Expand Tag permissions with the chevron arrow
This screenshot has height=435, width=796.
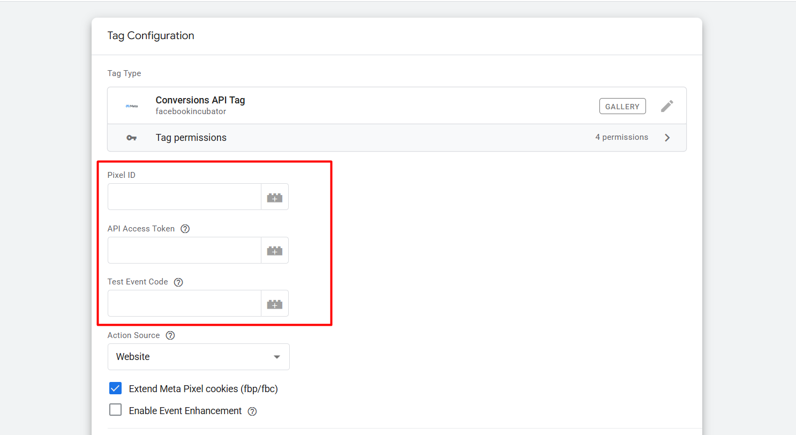point(667,138)
